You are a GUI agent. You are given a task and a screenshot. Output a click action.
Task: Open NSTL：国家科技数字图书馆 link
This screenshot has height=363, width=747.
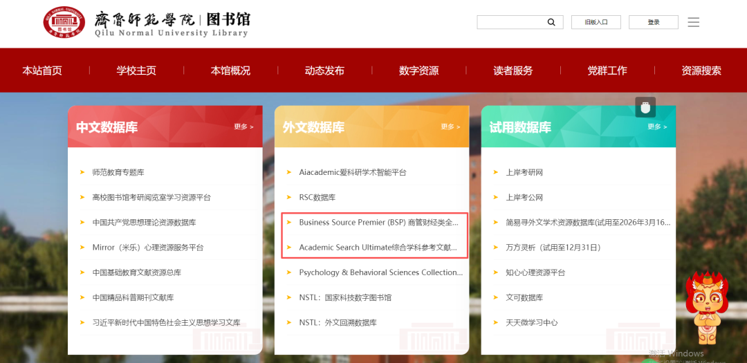(x=345, y=298)
